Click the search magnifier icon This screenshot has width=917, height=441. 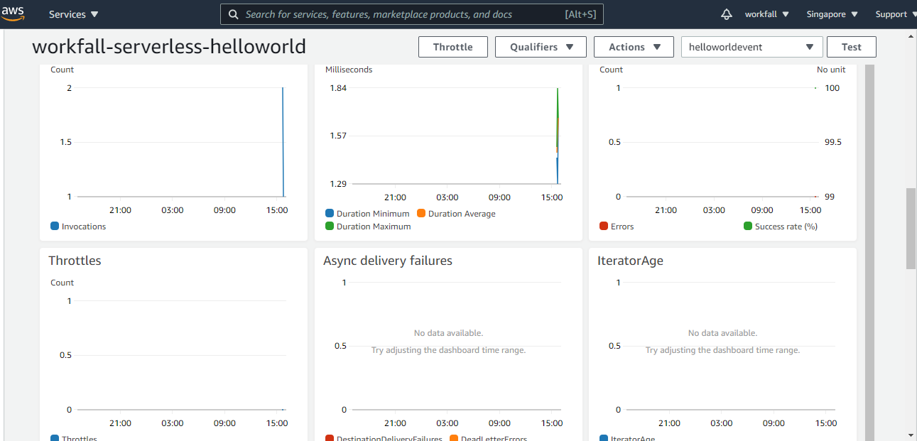[x=233, y=14]
